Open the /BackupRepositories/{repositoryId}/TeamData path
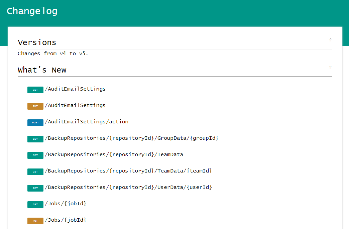This screenshot has height=229, width=349. point(114,154)
